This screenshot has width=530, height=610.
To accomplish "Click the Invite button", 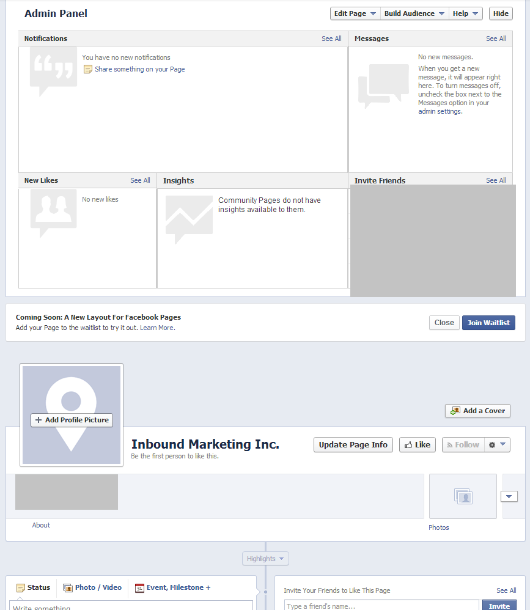I will 499,606.
